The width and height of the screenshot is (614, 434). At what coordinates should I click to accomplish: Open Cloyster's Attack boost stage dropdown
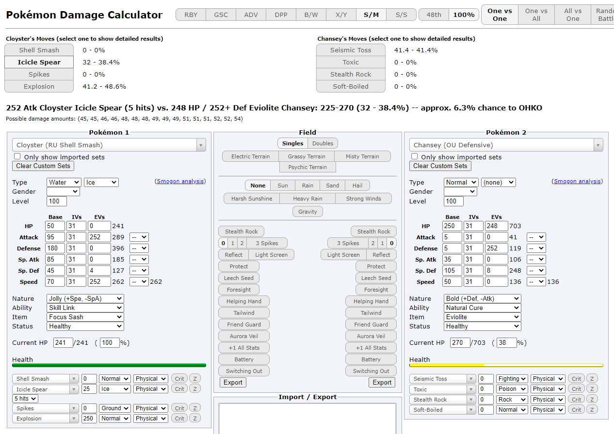(139, 237)
